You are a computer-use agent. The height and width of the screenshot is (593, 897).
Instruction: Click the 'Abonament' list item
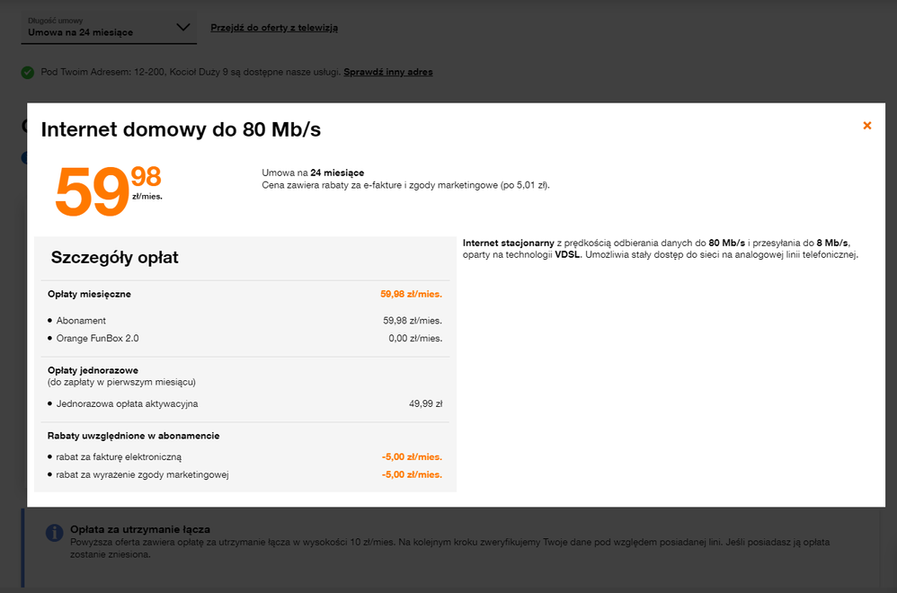81,321
